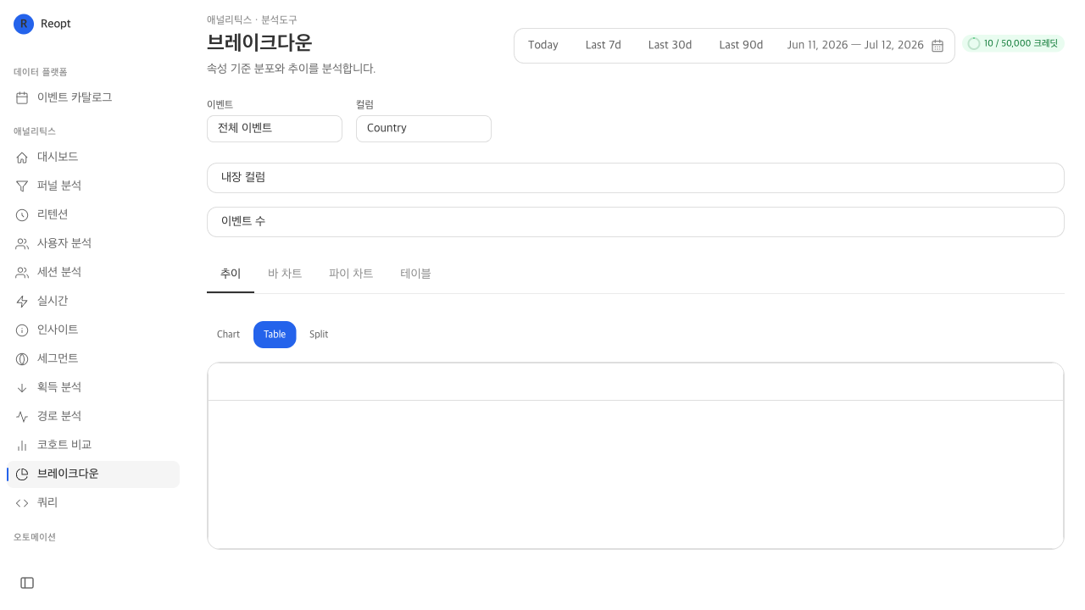Click the credits progress ring icon
This screenshot has height=610, width=1085.
pos(974,43)
